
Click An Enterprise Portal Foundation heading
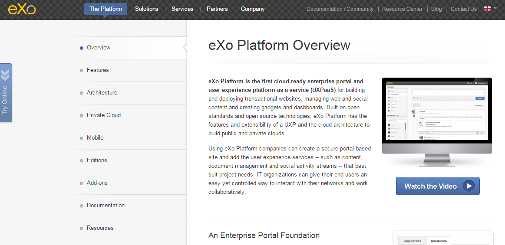[264, 235]
